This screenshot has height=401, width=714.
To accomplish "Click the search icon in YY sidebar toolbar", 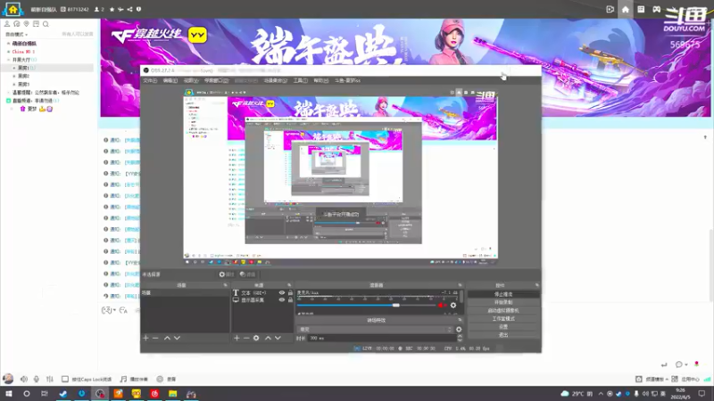I will tap(46, 24).
